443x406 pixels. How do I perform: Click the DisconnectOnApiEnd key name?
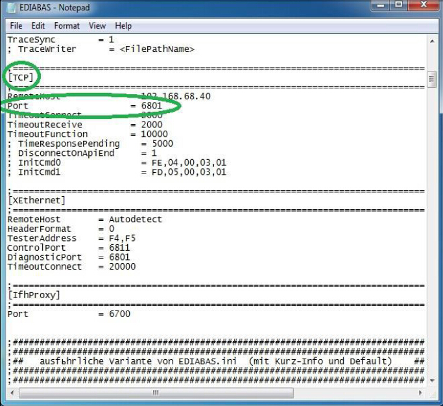(x=66, y=153)
